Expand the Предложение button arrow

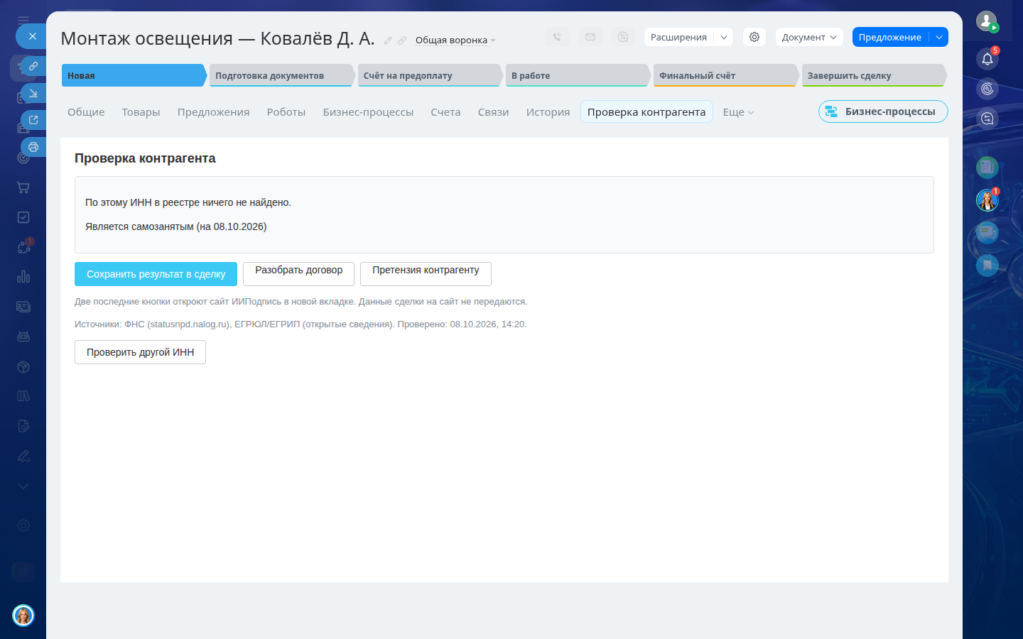939,37
